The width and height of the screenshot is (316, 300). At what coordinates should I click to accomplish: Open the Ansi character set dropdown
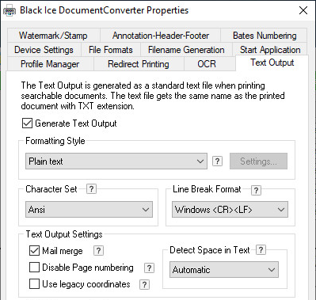(89, 210)
